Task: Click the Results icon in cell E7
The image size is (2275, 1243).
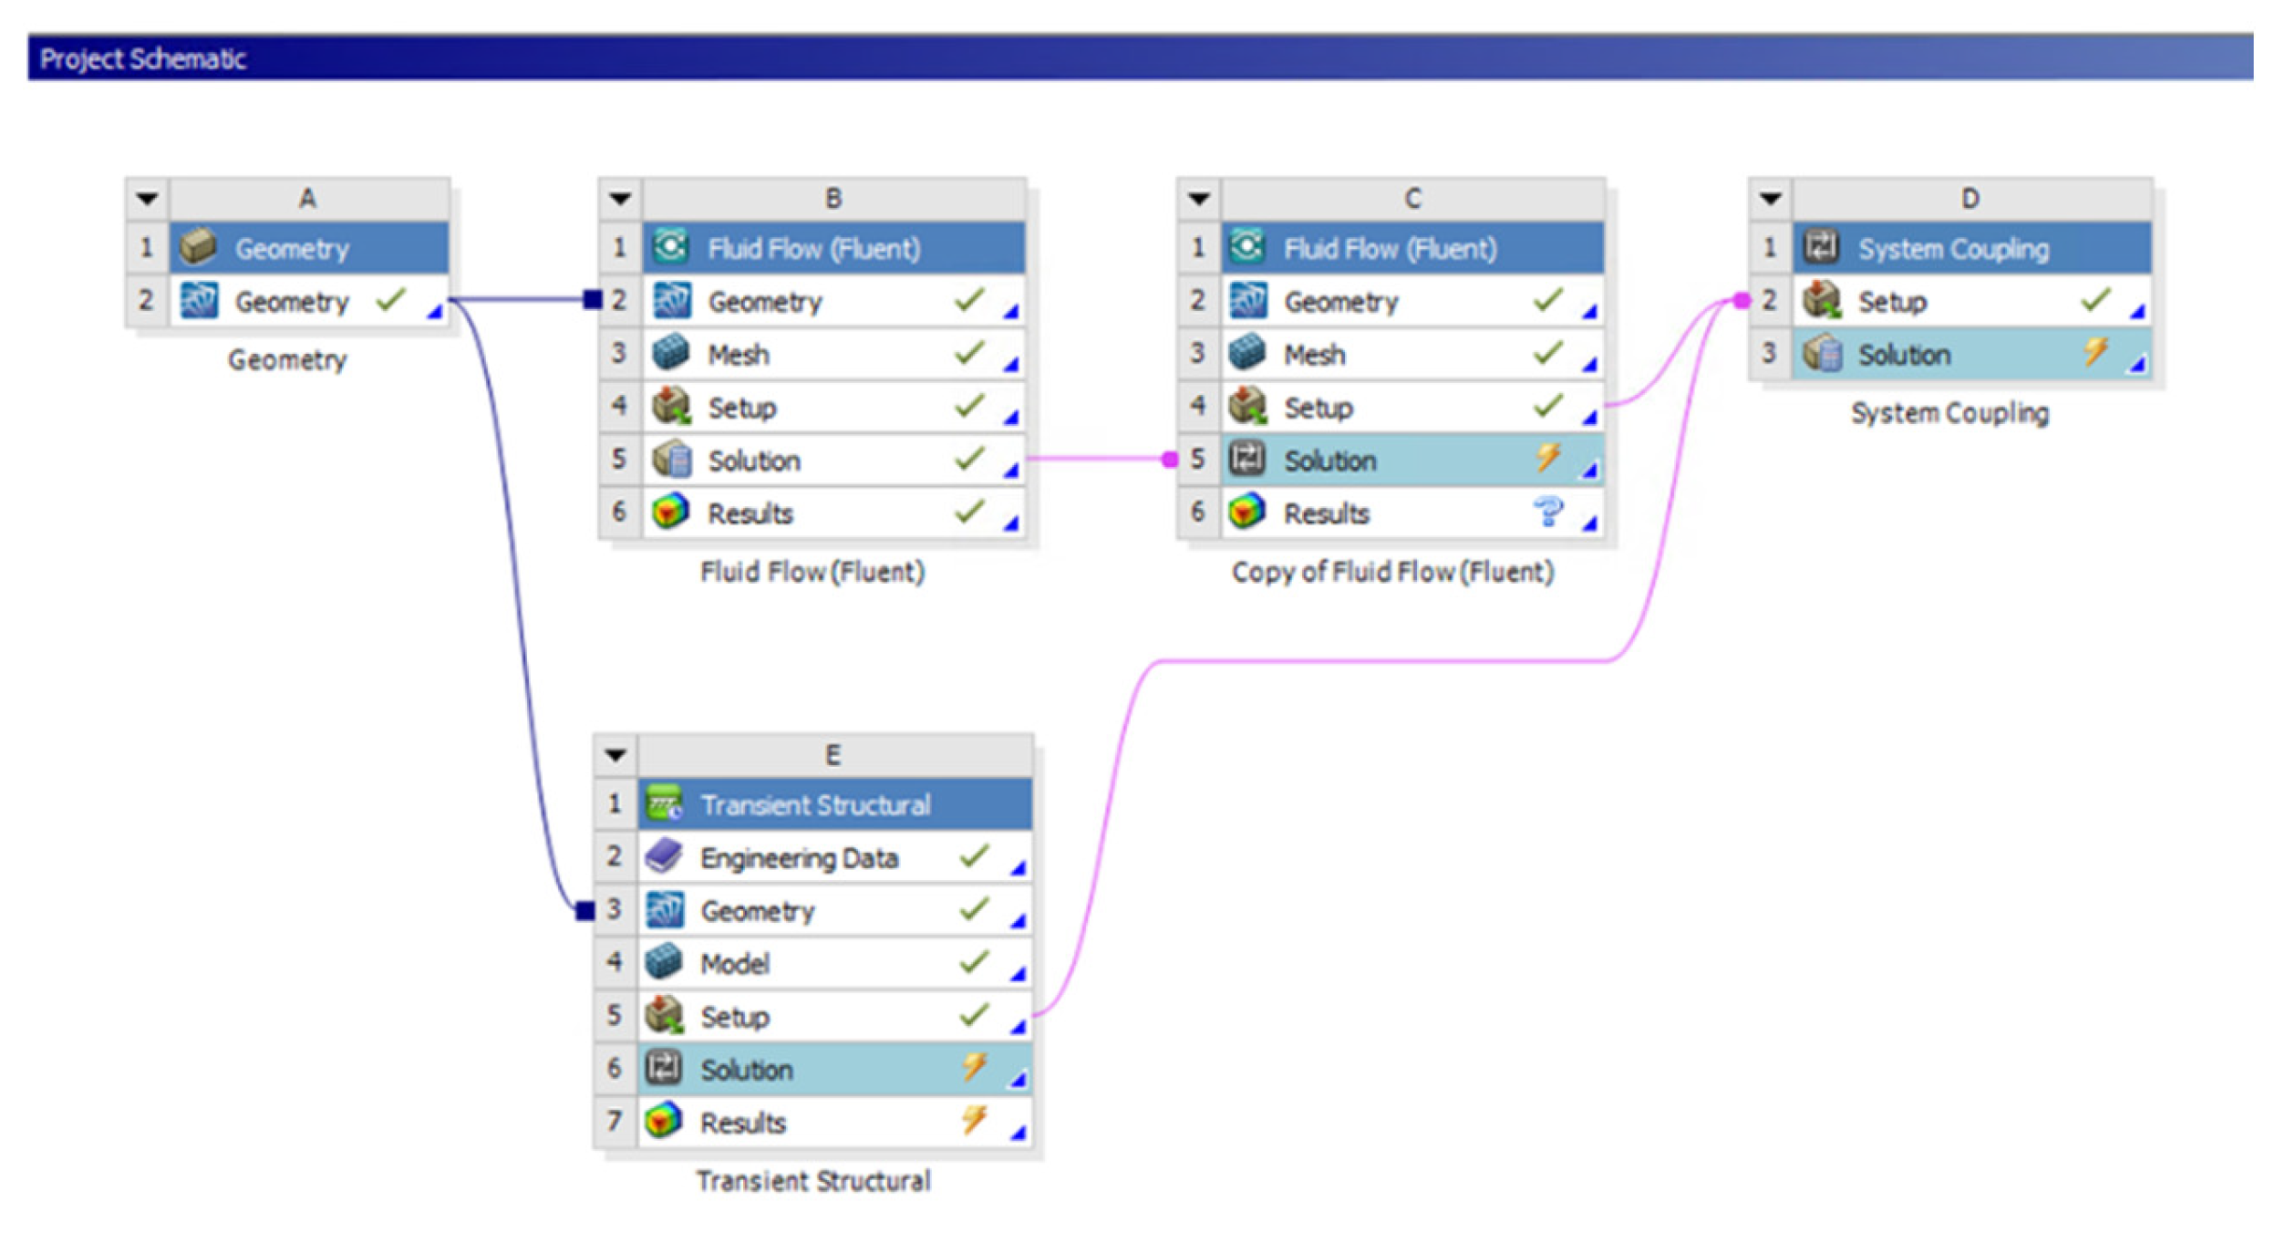Action: click(x=664, y=1121)
